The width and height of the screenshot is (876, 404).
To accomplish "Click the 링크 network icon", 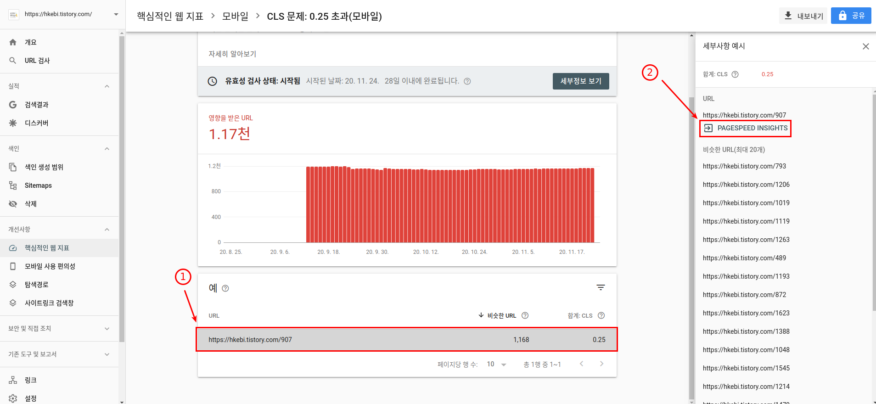I will click(x=13, y=380).
